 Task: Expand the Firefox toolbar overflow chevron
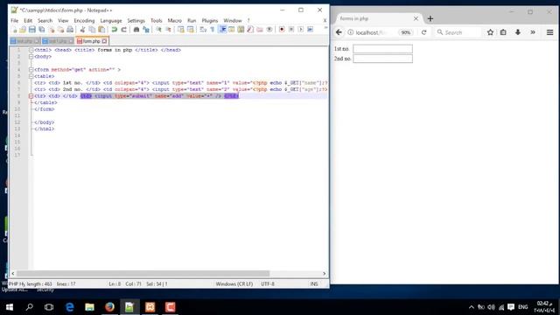(533, 32)
